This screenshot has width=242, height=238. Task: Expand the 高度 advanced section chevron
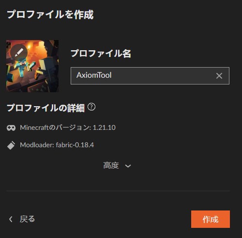[128, 166]
